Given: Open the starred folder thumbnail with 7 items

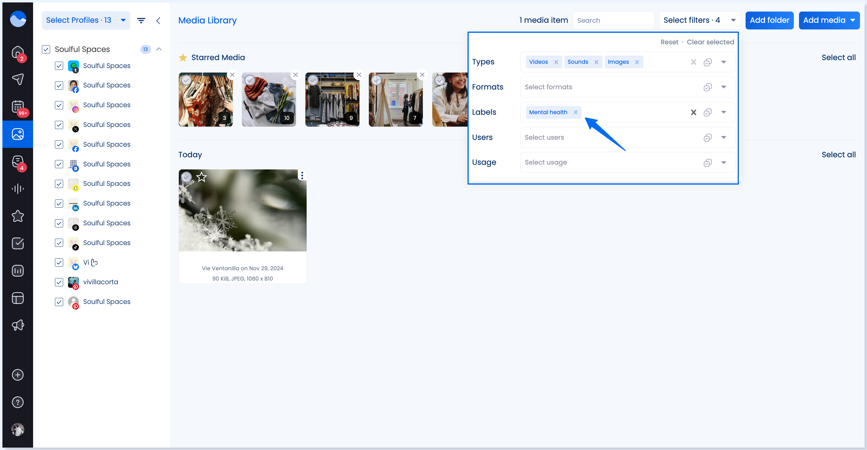Looking at the screenshot, I should (x=396, y=100).
